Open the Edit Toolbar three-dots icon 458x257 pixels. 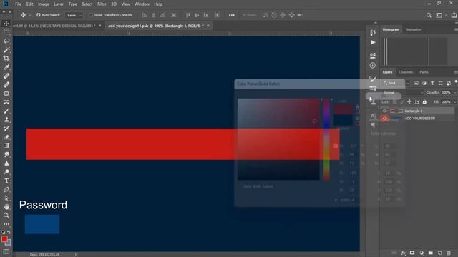(6, 224)
